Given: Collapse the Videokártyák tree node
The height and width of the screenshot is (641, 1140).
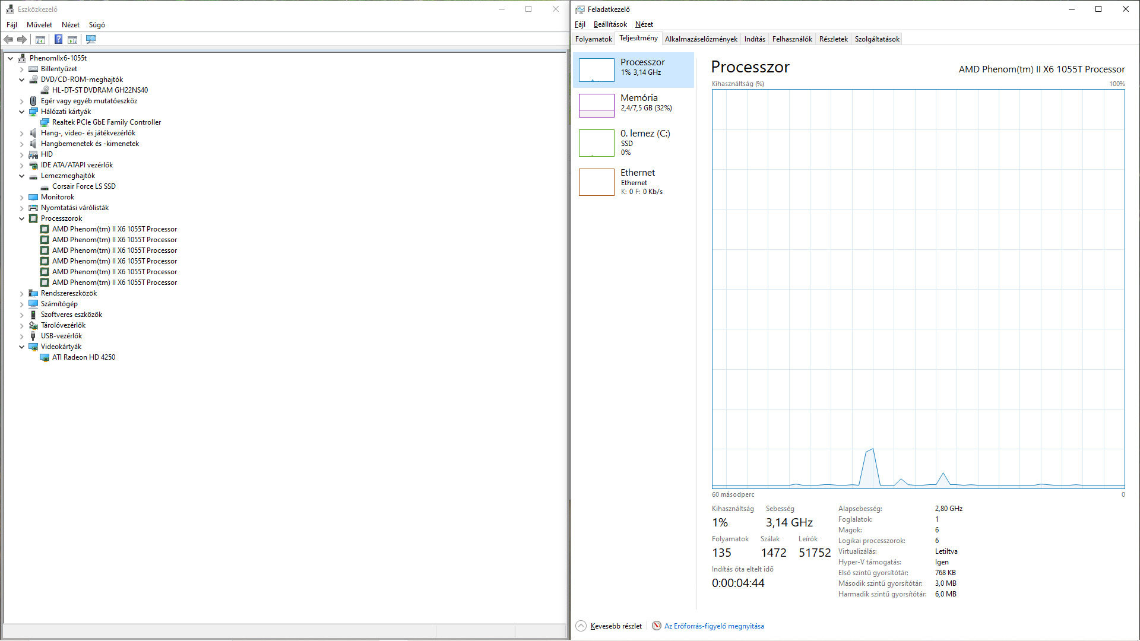Looking at the screenshot, I should click(22, 347).
